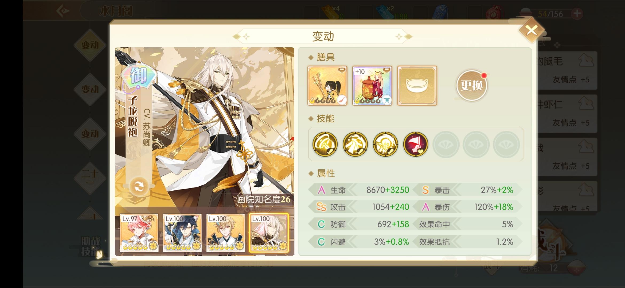Tap the skin swap arrows icon
625x288 pixels.
click(138, 186)
